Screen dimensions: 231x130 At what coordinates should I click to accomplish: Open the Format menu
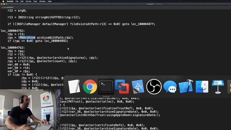(28, 1)
